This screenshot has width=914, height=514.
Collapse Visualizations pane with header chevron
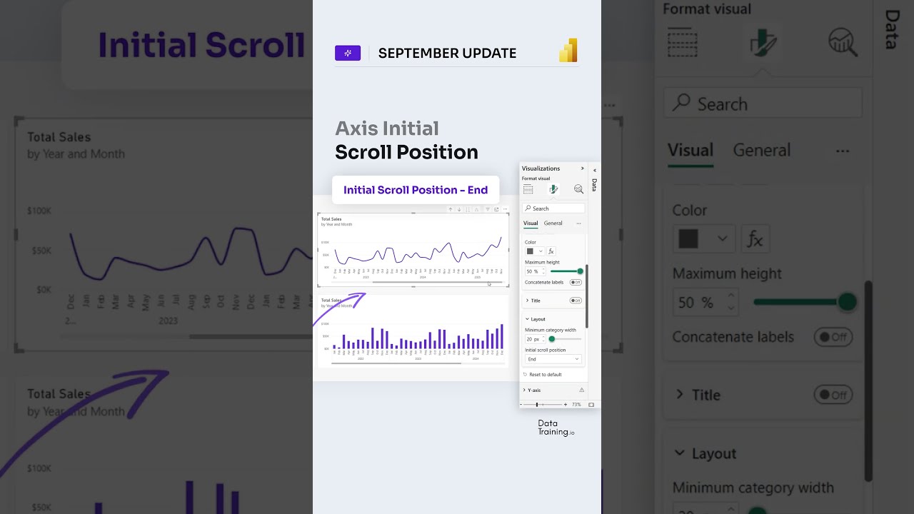pos(582,168)
